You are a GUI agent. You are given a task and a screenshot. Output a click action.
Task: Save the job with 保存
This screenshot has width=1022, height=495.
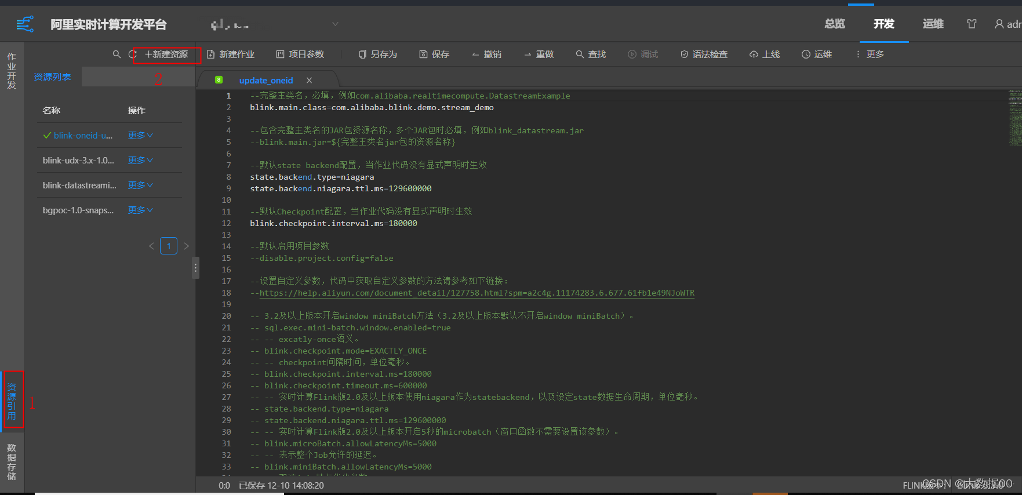coord(434,54)
